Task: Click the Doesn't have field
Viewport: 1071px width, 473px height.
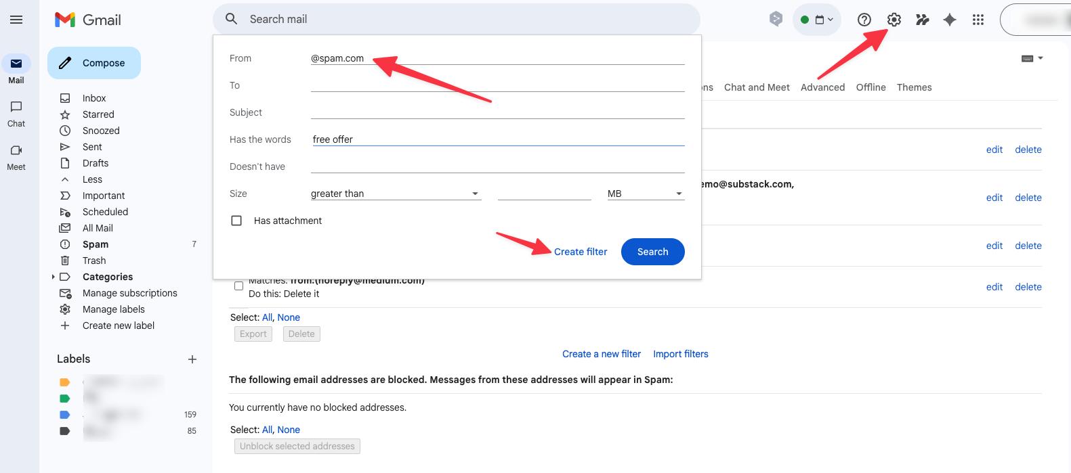Action: 497,166
